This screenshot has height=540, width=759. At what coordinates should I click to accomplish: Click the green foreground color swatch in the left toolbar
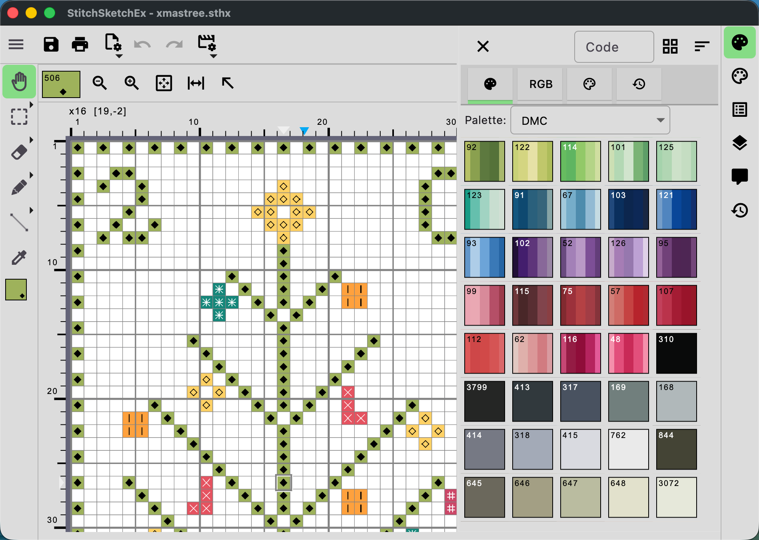click(x=16, y=290)
